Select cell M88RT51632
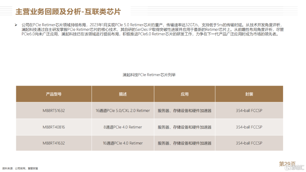 point(54,111)
